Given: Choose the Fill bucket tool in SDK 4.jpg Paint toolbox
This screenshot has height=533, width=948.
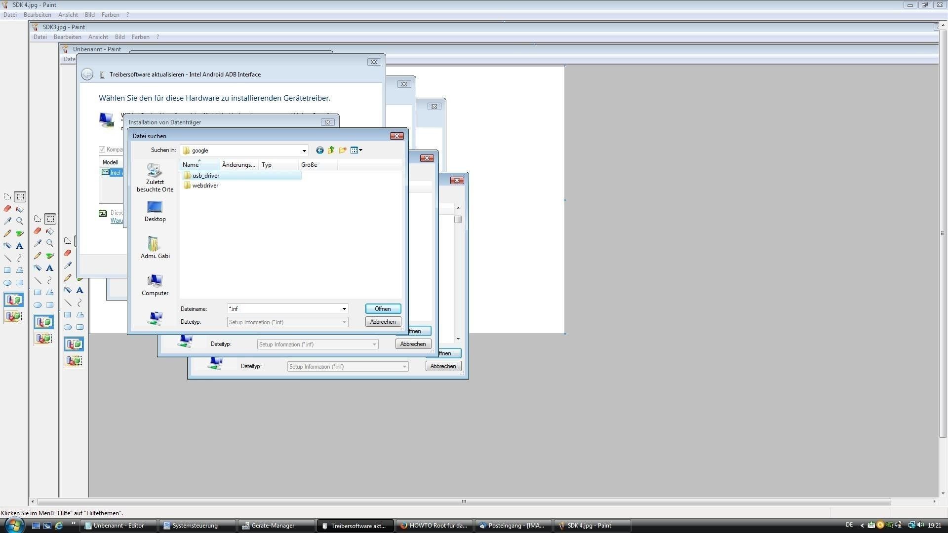Looking at the screenshot, I should pyautogui.click(x=20, y=209).
